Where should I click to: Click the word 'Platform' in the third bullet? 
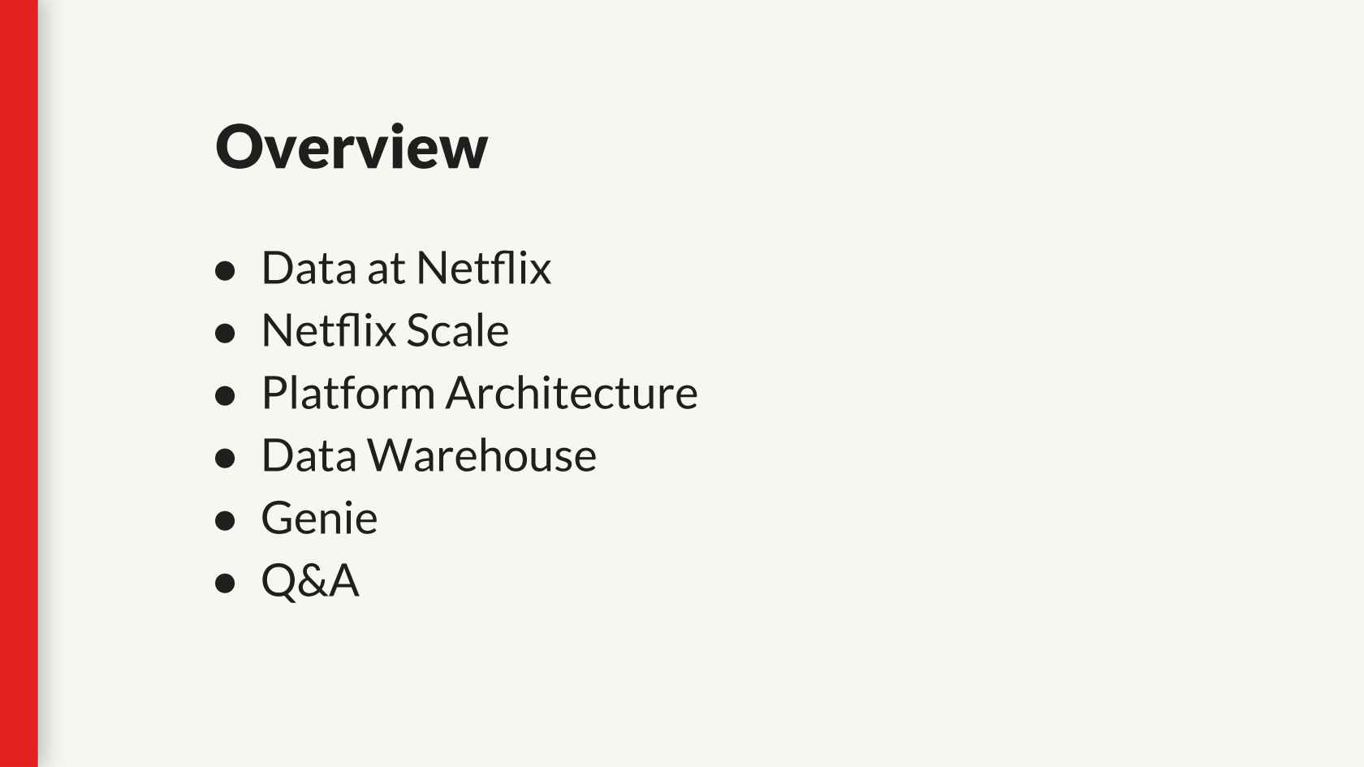coord(348,393)
